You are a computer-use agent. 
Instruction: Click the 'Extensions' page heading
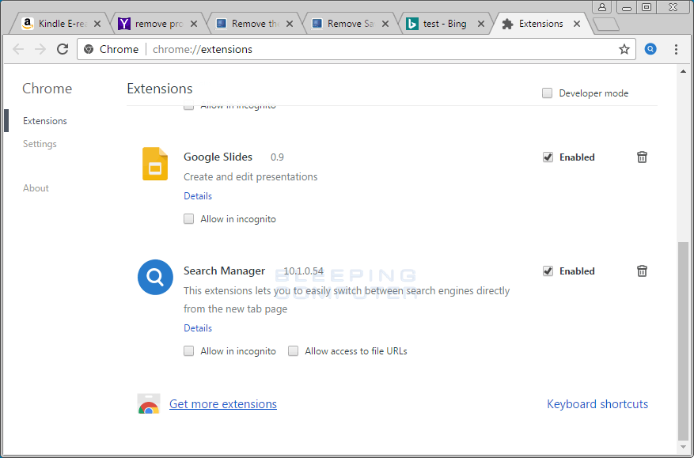click(160, 89)
